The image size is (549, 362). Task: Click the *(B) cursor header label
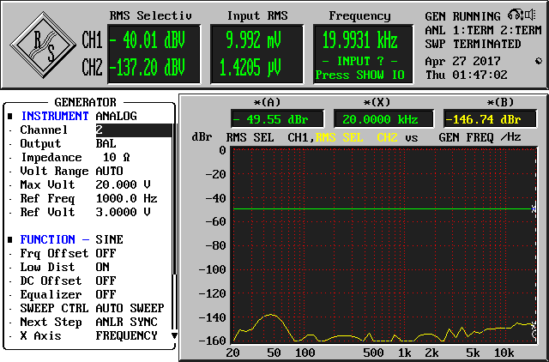point(500,102)
